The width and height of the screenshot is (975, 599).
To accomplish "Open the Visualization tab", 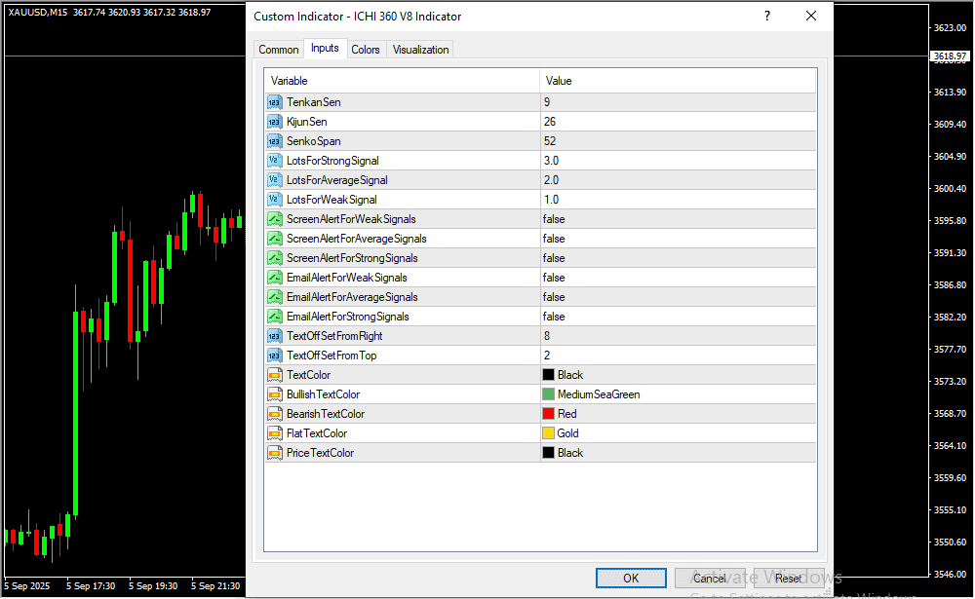I will click(420, 50).
